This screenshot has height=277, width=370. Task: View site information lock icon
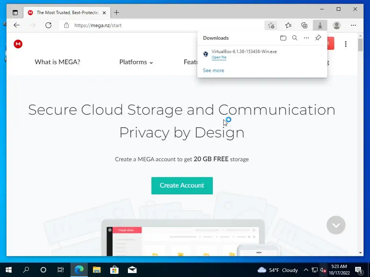66,25
